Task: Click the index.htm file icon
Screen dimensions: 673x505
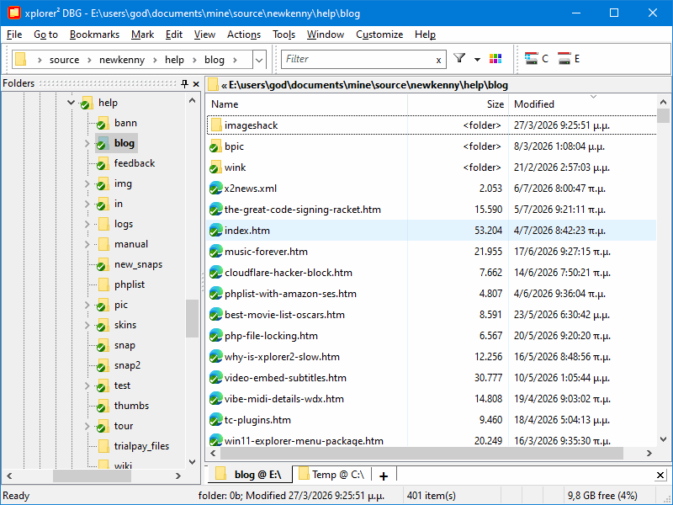Action: pyautogui.click(x=215, y=230)
